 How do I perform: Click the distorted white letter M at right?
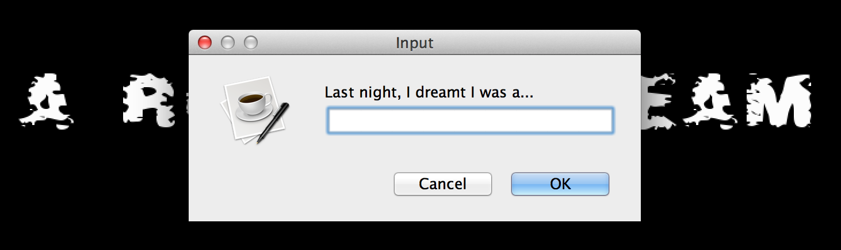778,100
